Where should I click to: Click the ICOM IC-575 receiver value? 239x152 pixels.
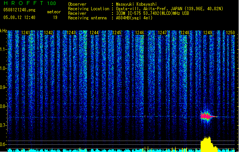152,13
